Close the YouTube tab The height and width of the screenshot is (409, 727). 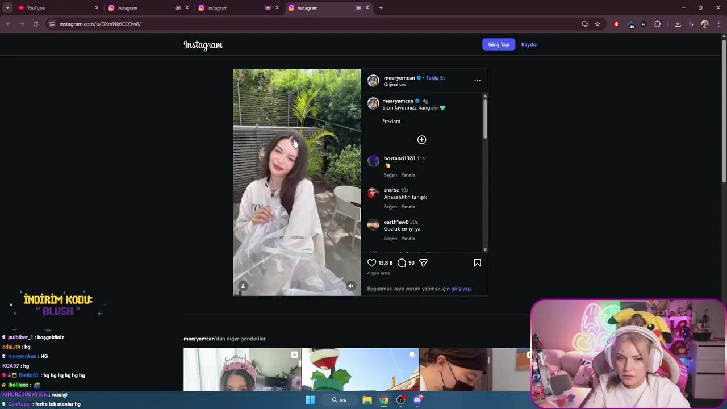tap(97, 8)
